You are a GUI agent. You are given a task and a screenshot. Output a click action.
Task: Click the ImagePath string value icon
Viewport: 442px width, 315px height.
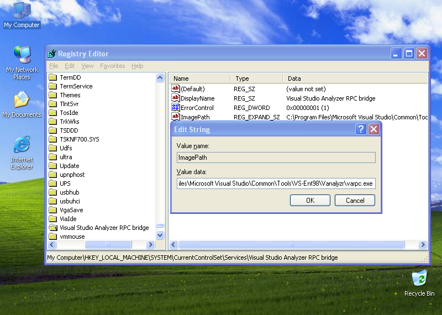(x=175, y=117)
